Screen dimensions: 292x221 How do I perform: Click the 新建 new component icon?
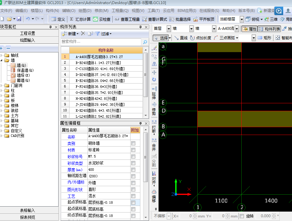point(65,34)
